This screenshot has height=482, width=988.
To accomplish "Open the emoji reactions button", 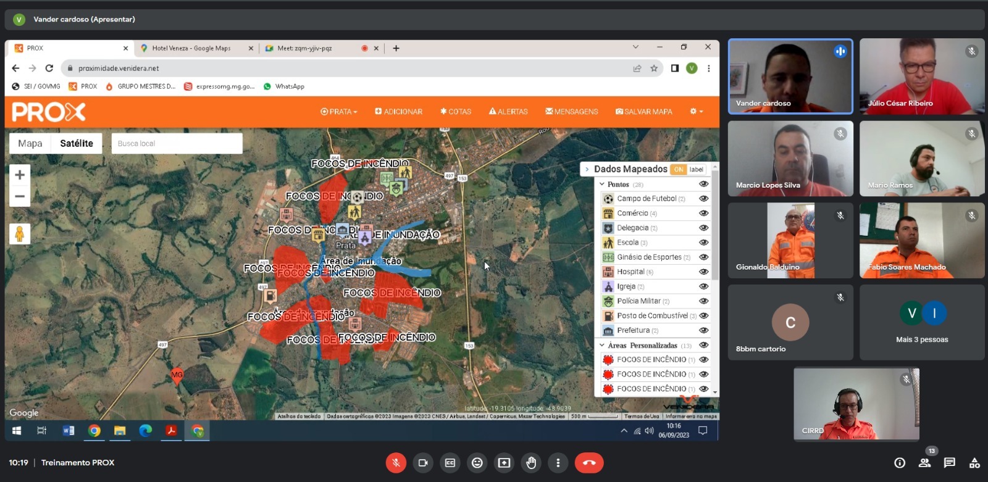I will click(x=477, y=463).
